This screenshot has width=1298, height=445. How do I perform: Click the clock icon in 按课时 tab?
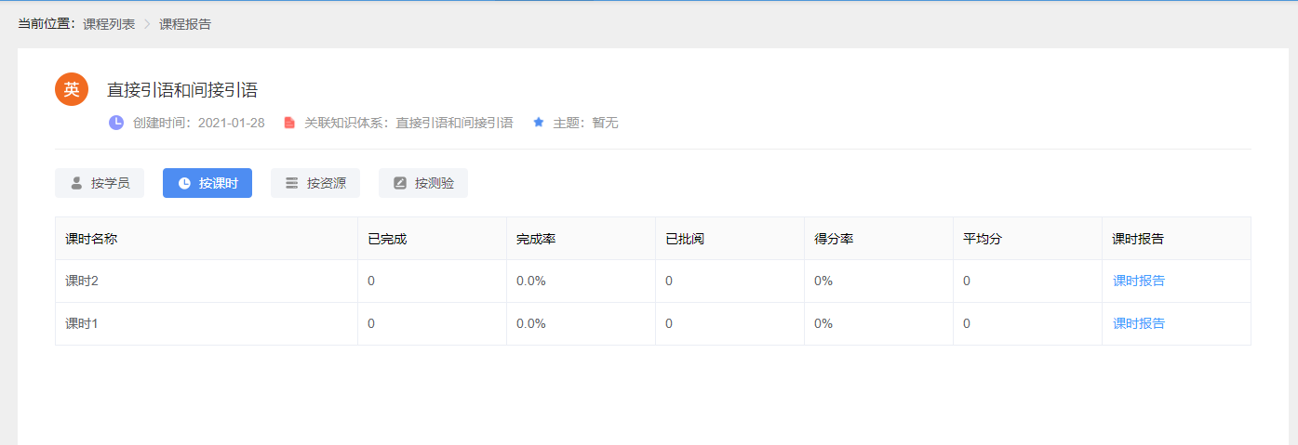coord(184,183)
